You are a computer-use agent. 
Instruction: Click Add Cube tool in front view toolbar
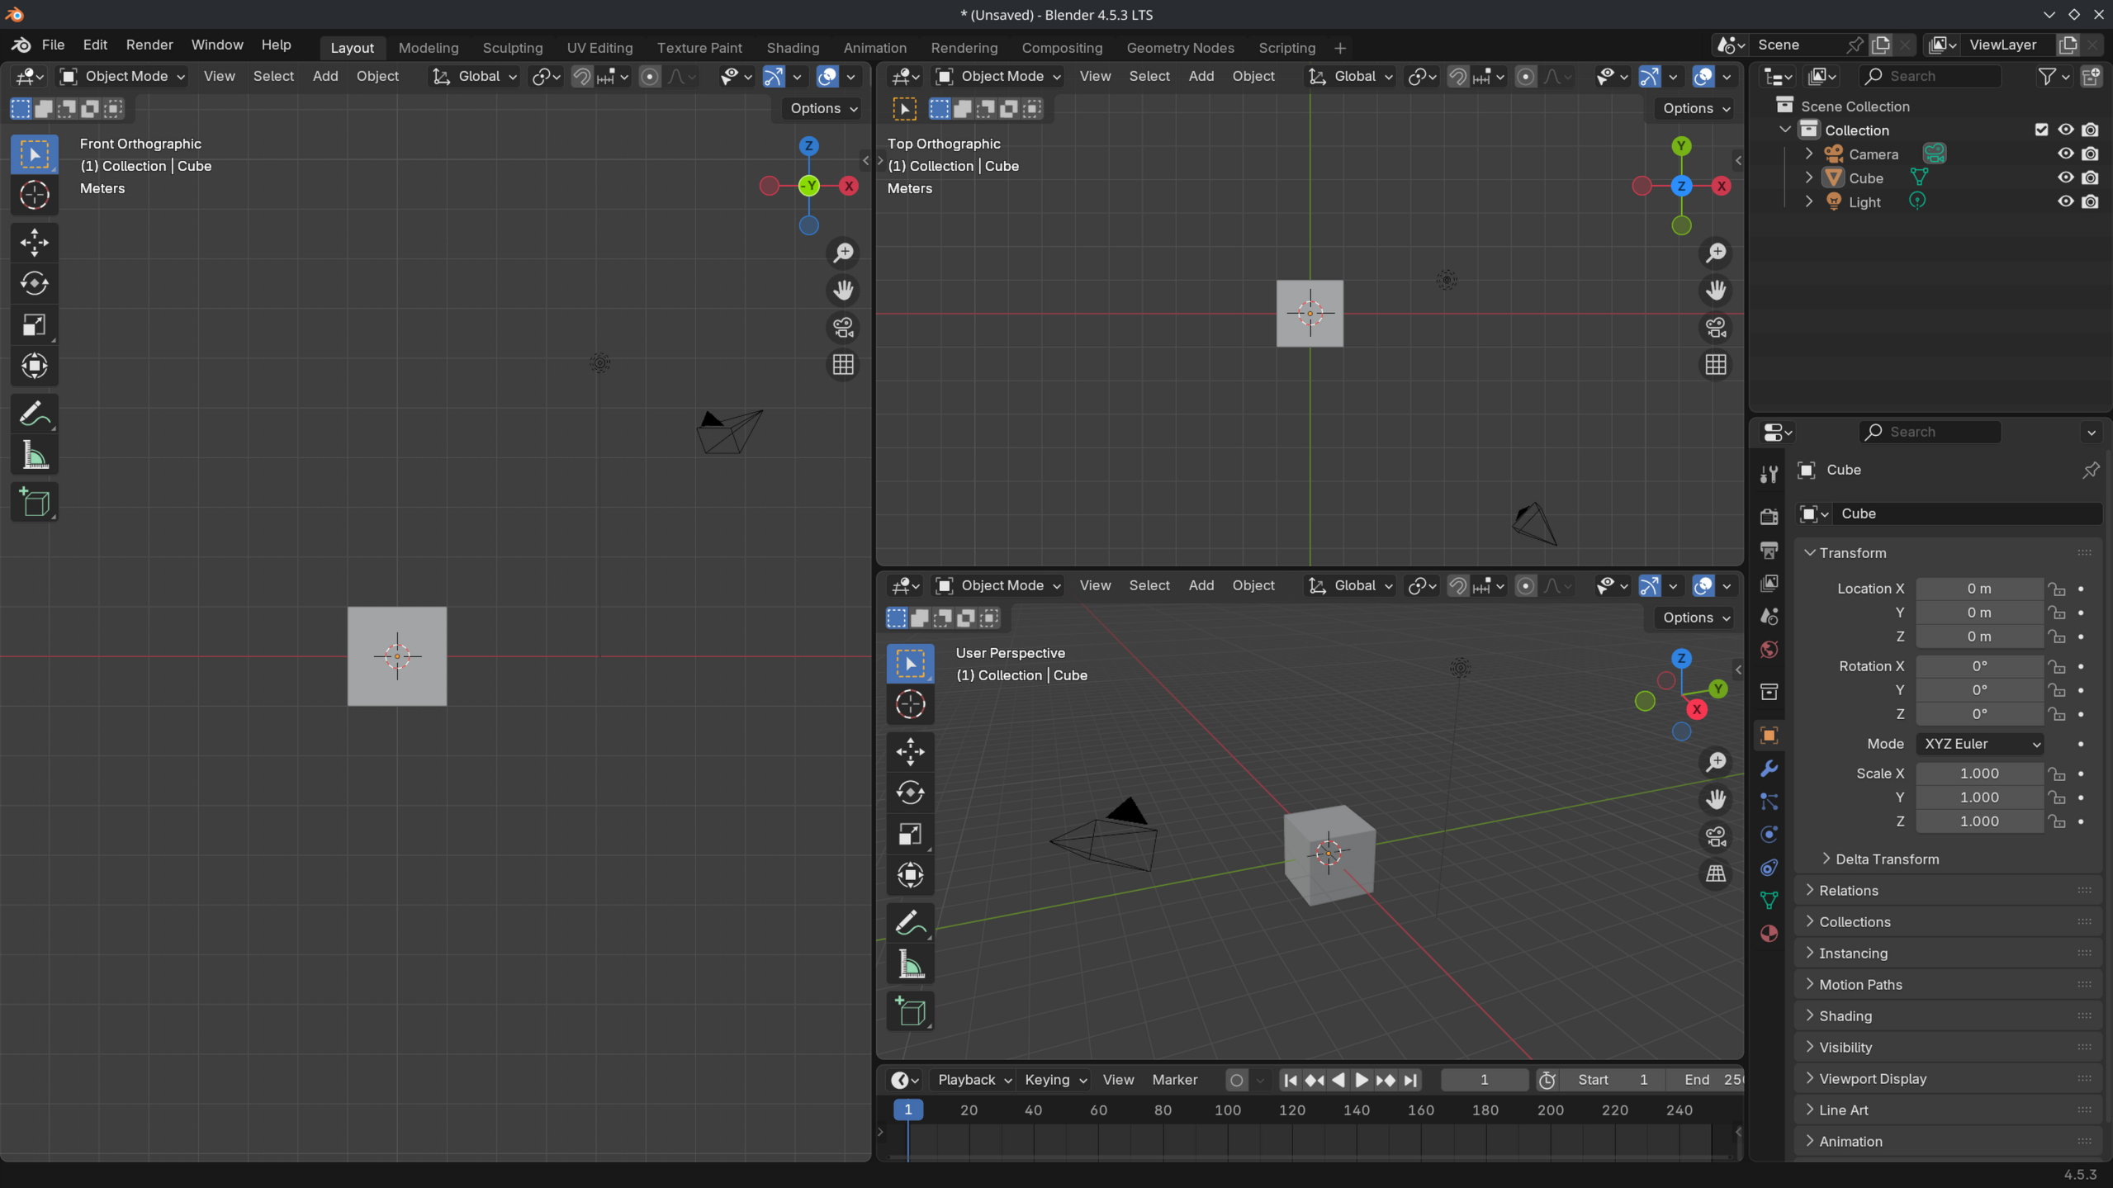pyautogui.click(x=34, y=502)
